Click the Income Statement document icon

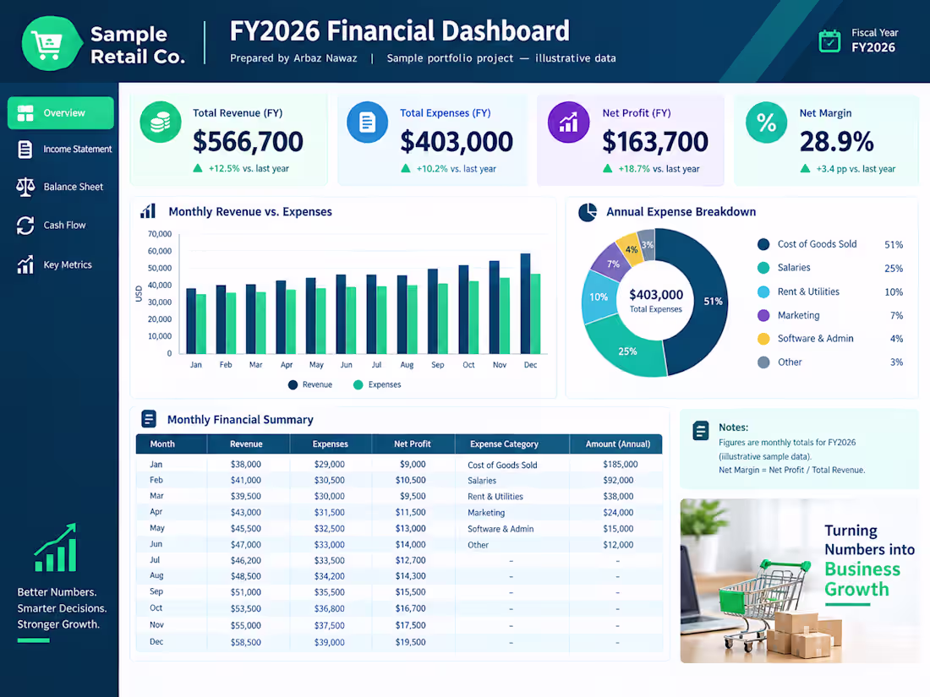pyautogui.click(x=25, y=150)
